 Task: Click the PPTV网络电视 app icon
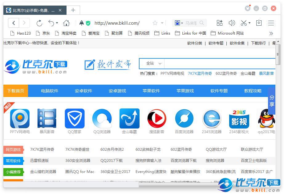(x=20, y=118)
